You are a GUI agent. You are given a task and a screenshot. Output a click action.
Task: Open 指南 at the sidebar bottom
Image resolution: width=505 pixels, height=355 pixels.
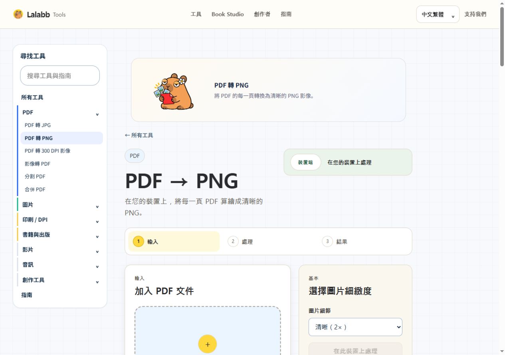coord(27,295)
